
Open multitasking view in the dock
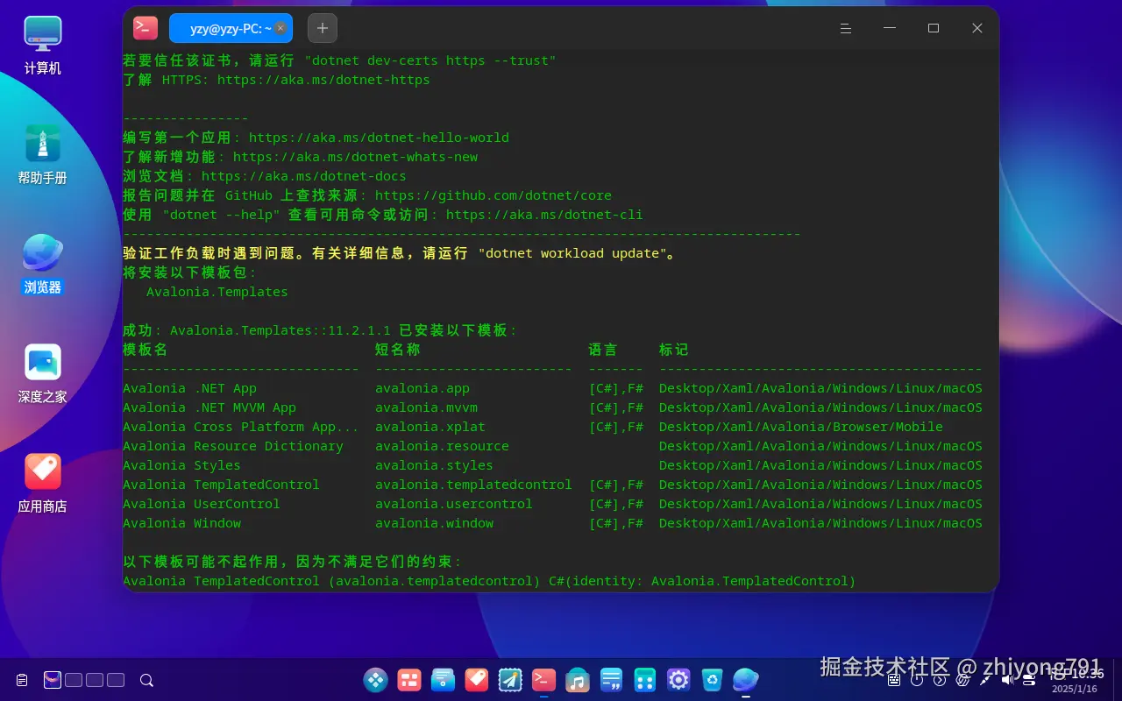(409, 679)
